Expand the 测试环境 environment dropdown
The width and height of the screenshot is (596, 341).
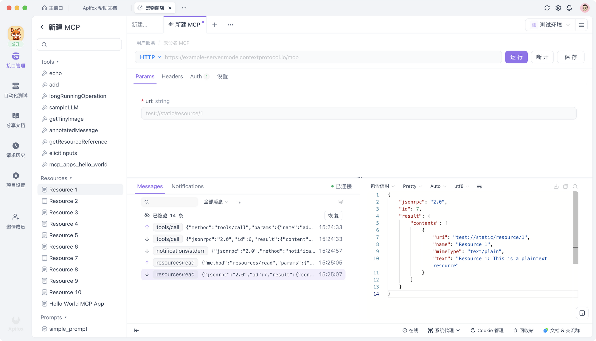551,25
